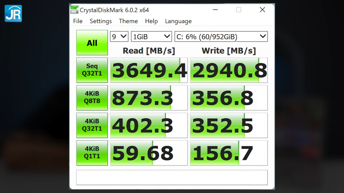Start the 4KiB Q32T1 test
Image resolution: width=344 pixels, height=193 pixels.
[92, 125]
